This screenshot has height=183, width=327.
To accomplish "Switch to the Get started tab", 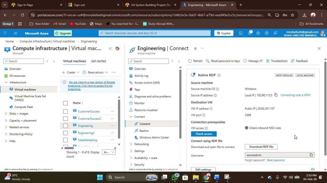I will point(98,61).
